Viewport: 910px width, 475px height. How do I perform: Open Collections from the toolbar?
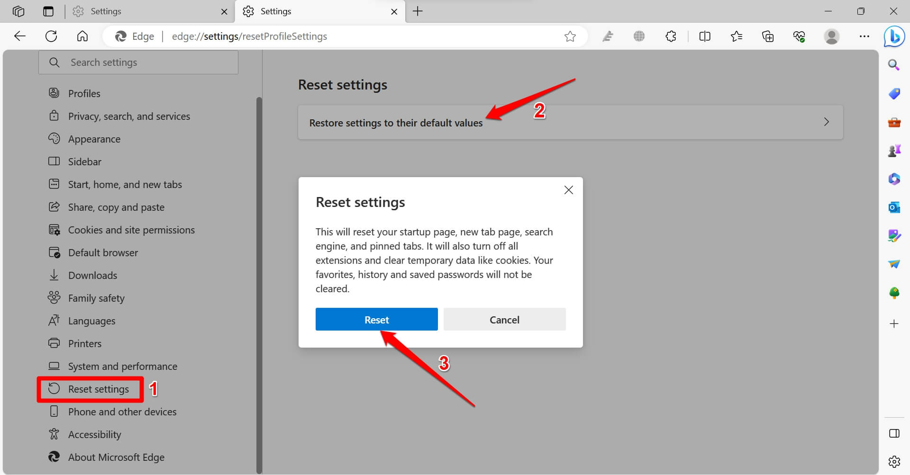coord(768,36)
